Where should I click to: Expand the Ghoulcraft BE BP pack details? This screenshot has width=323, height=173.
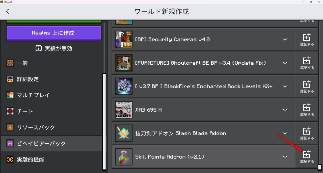click(285, 63)
